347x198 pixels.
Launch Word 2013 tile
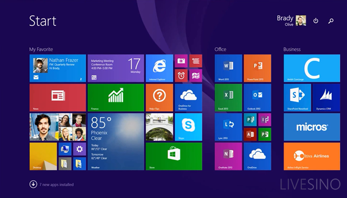[228, 69]
